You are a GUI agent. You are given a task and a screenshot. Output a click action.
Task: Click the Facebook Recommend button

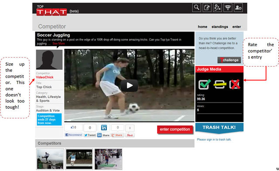tap(74, 135)
